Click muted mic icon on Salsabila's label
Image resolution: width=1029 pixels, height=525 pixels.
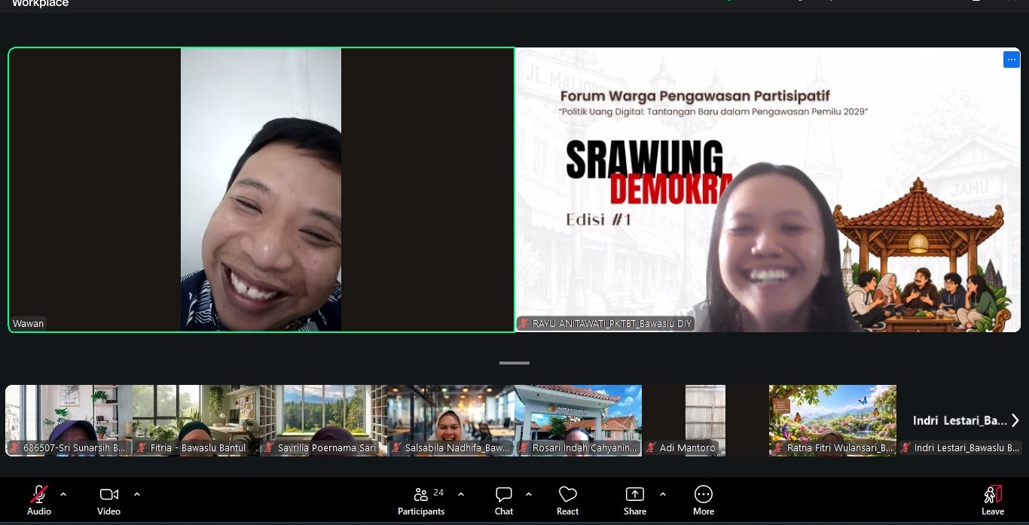tap(396, 447)
